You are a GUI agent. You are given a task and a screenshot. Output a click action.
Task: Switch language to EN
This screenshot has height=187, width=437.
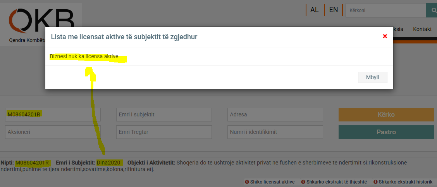coord(333,10)
